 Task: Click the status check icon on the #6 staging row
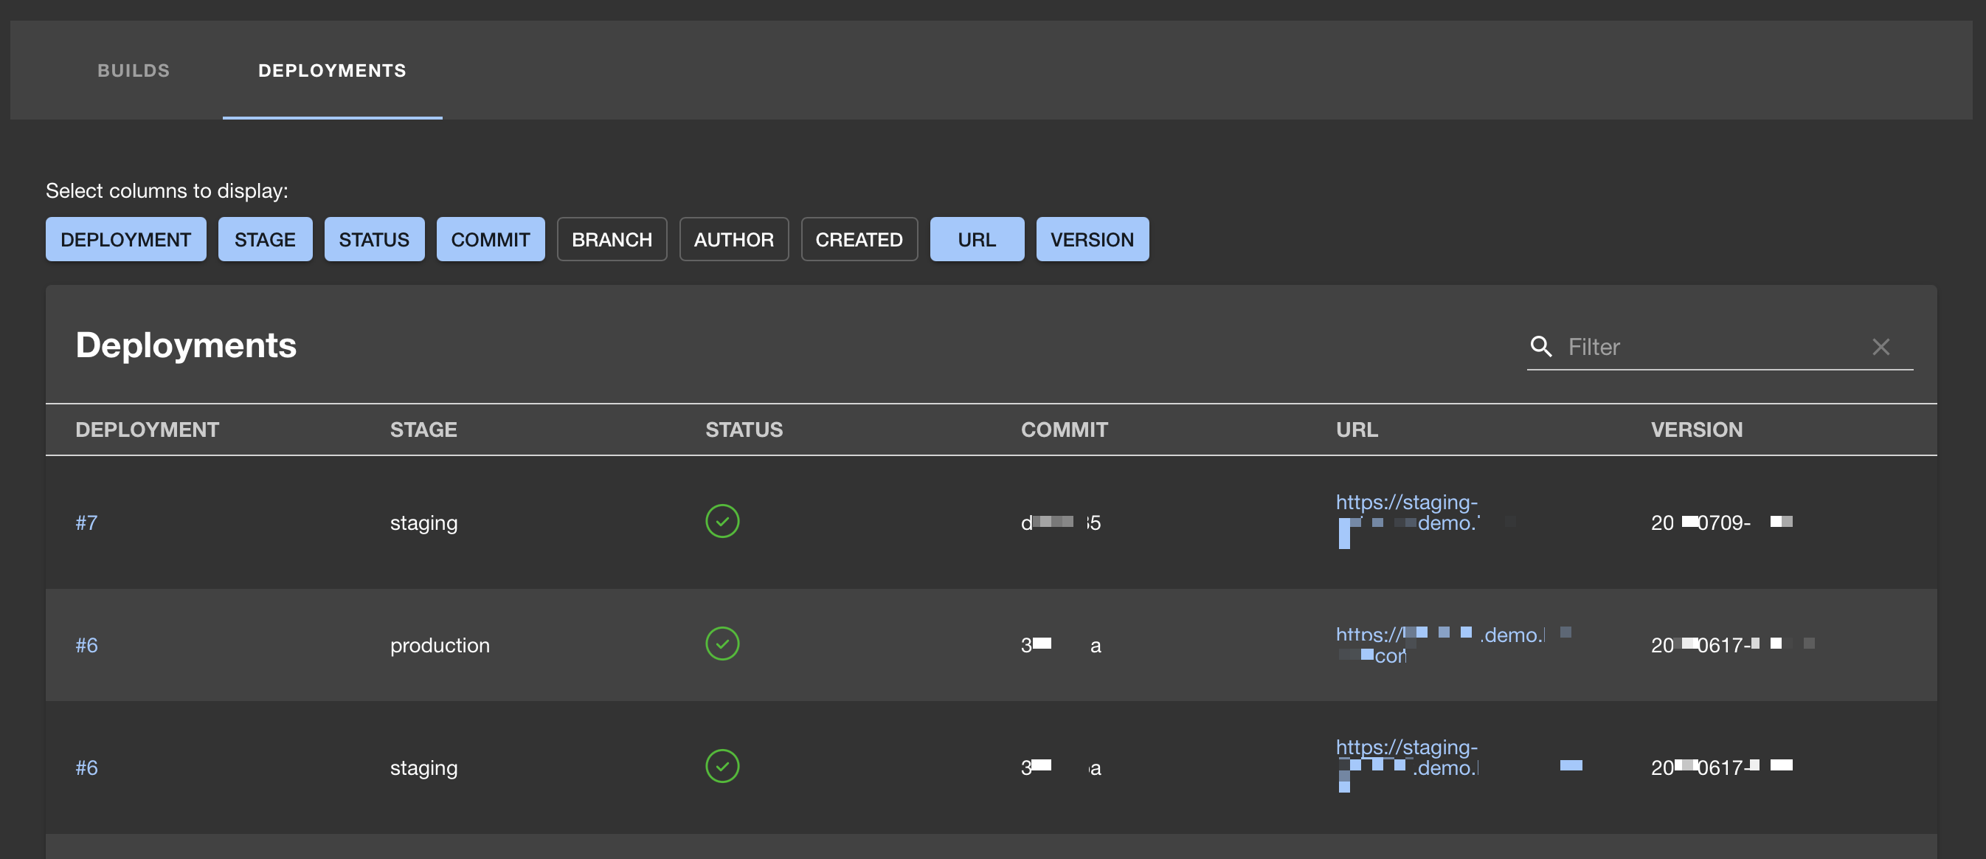tap(722, 766)
